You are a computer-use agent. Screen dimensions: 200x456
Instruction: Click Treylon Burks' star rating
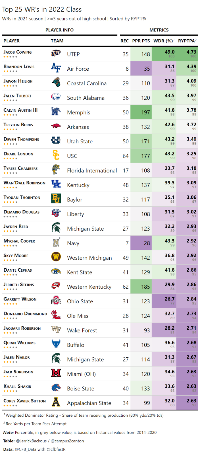point(11,129)
